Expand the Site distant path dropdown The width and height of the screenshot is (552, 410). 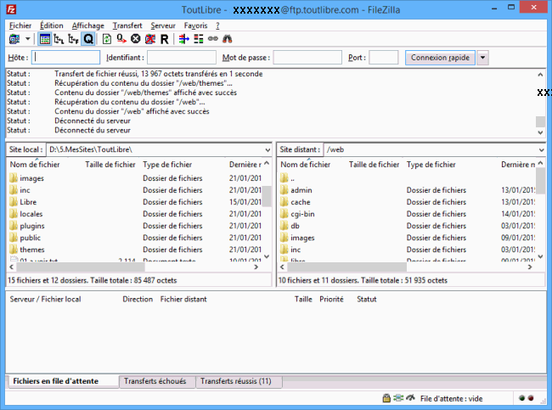pyautogui.click(x=541, y=150)
